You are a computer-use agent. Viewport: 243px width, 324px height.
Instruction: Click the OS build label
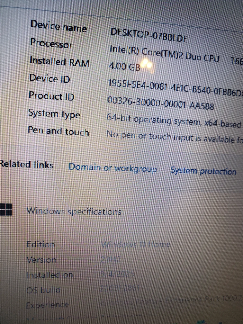(43, 290)
